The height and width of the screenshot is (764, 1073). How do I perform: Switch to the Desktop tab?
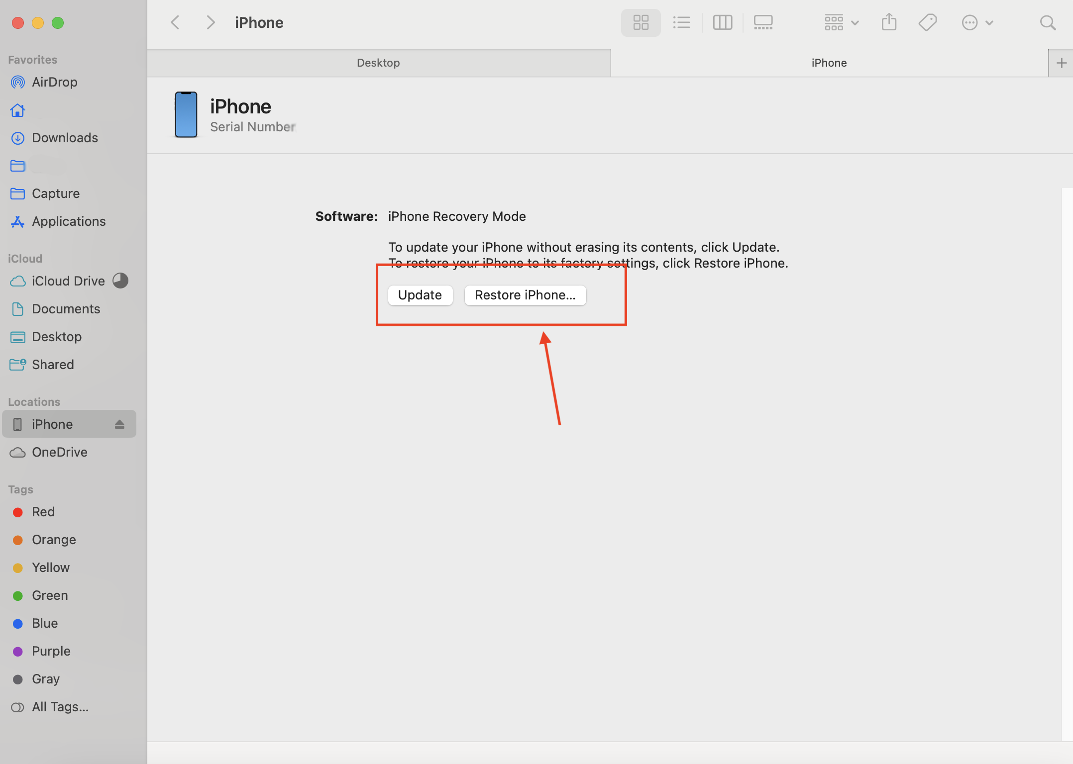click(379, 63)
